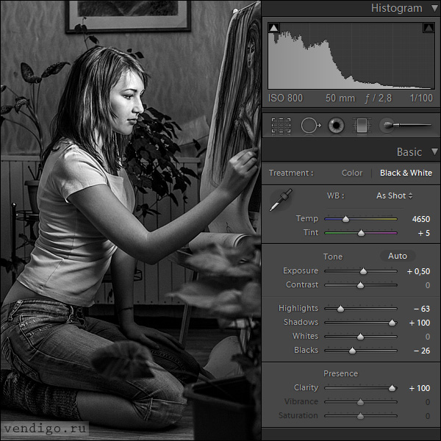The width and height of the screenshot is (441, 441).
Task: Click the Tint slider handle
Action: (361, 233)
